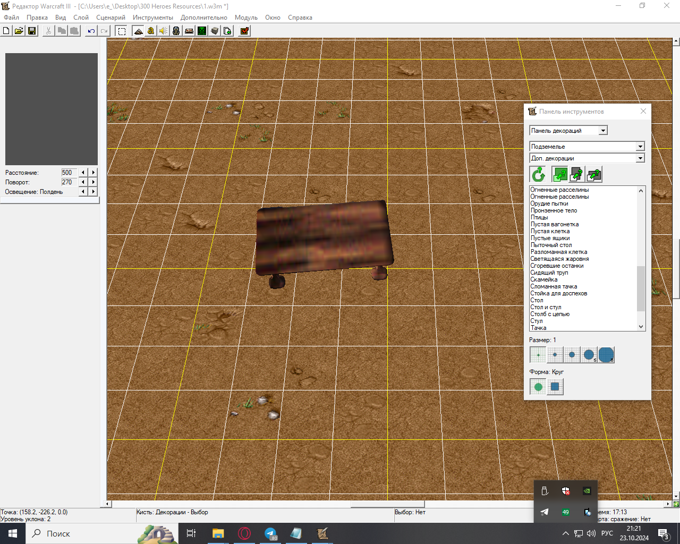Open the AI Editor green face icon
The image size is (680, 544).
tap(202, 31)
